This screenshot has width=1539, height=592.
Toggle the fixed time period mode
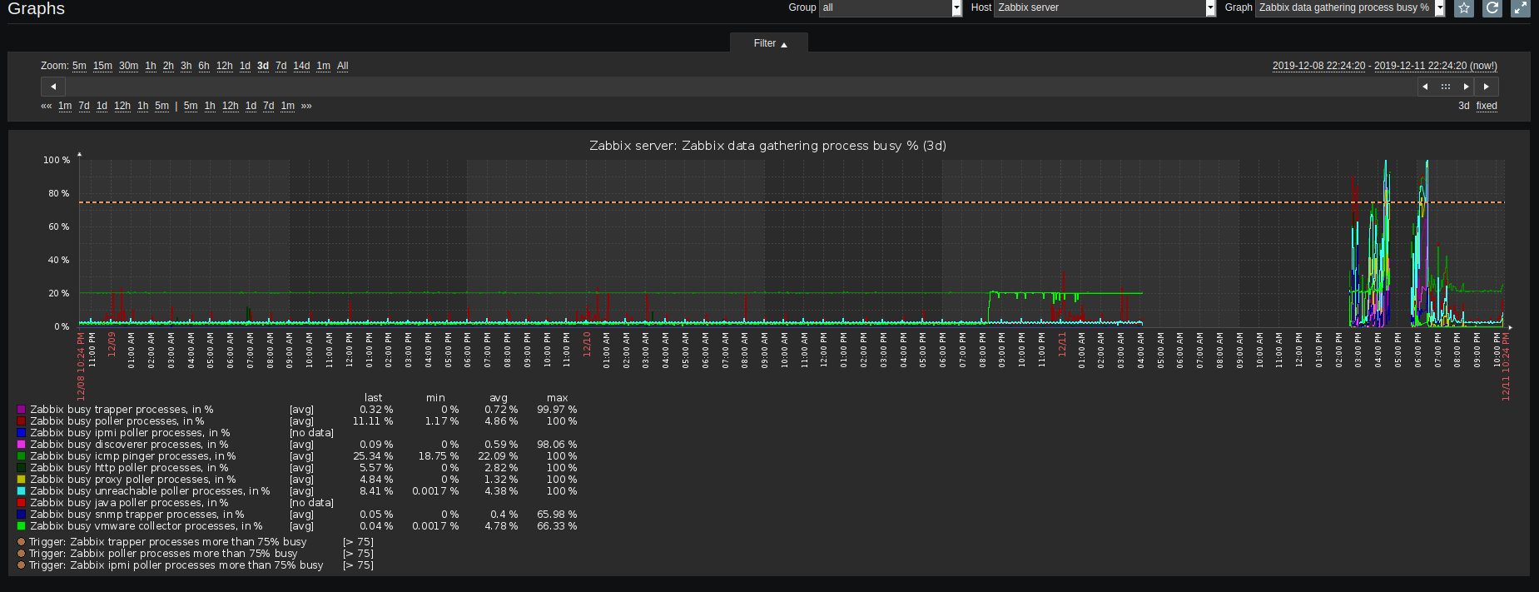pos(1487,106)
